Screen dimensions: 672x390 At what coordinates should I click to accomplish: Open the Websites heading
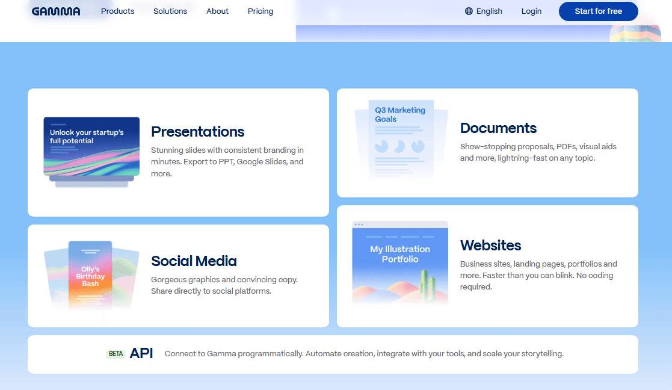point(491,245)
